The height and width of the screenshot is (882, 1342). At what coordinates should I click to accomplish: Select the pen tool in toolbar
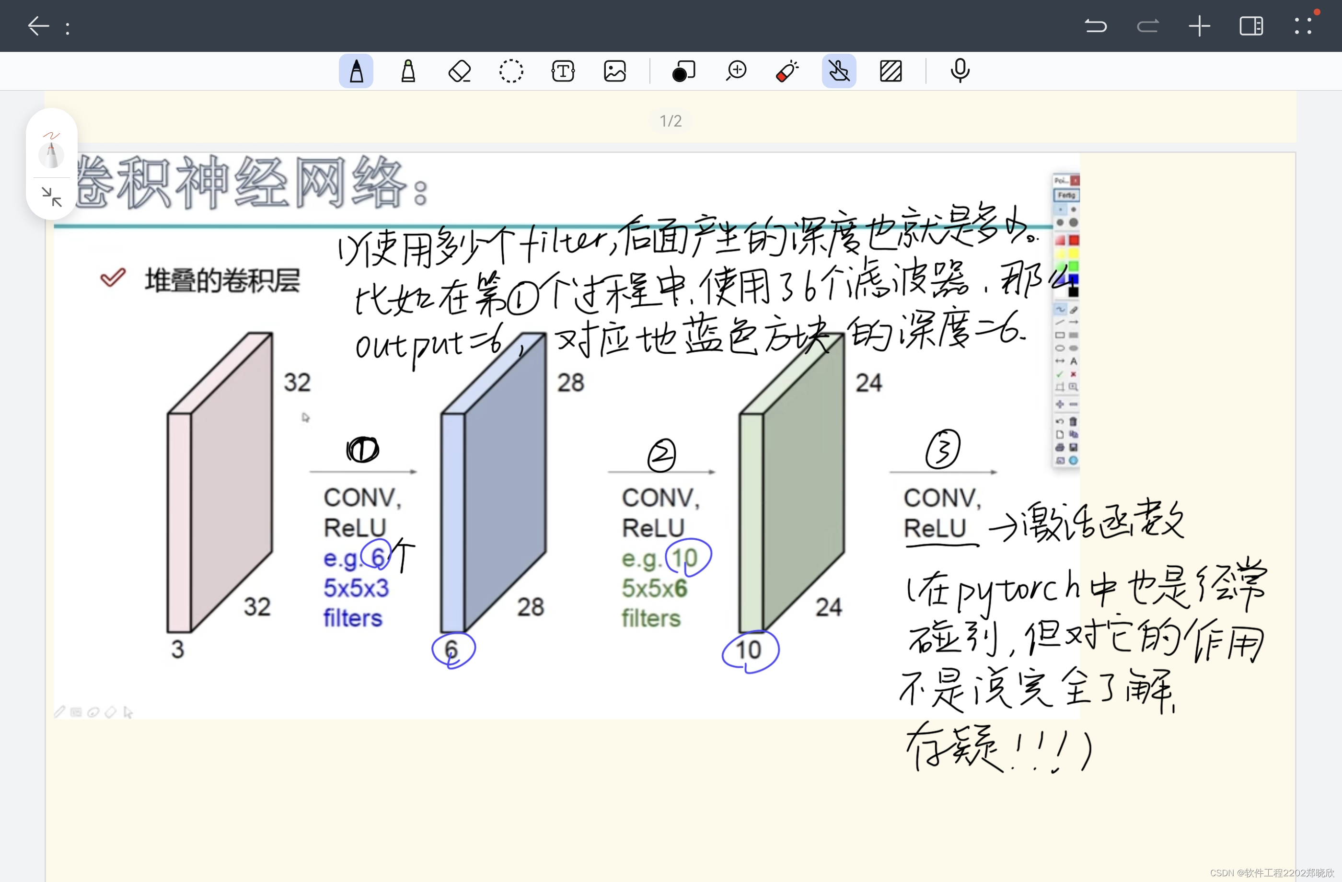point(356,71)
